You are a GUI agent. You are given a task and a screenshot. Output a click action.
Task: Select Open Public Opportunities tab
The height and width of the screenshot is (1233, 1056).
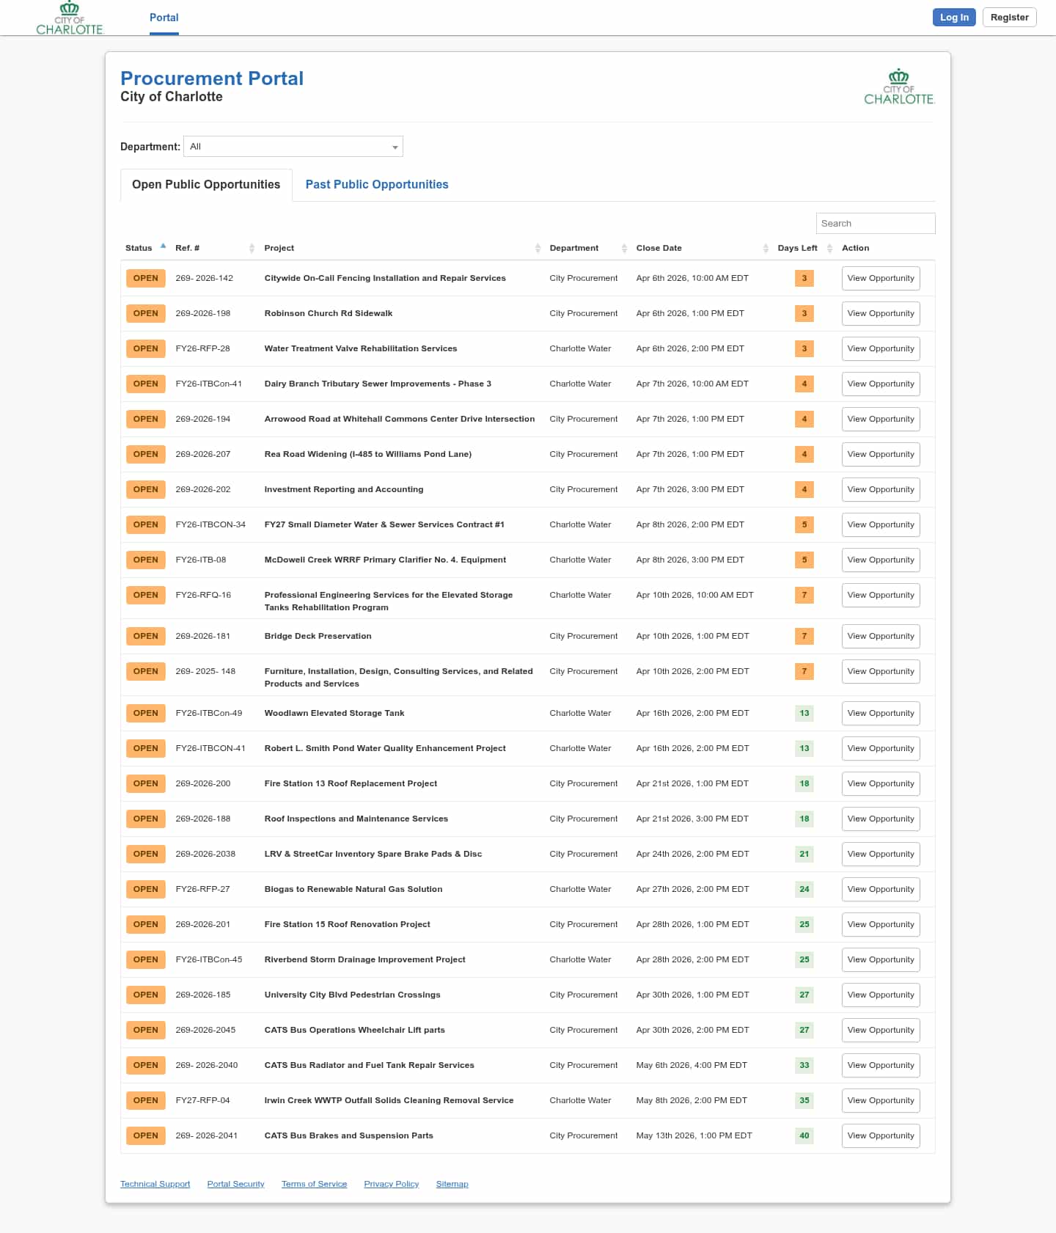(x=206, y=185)
